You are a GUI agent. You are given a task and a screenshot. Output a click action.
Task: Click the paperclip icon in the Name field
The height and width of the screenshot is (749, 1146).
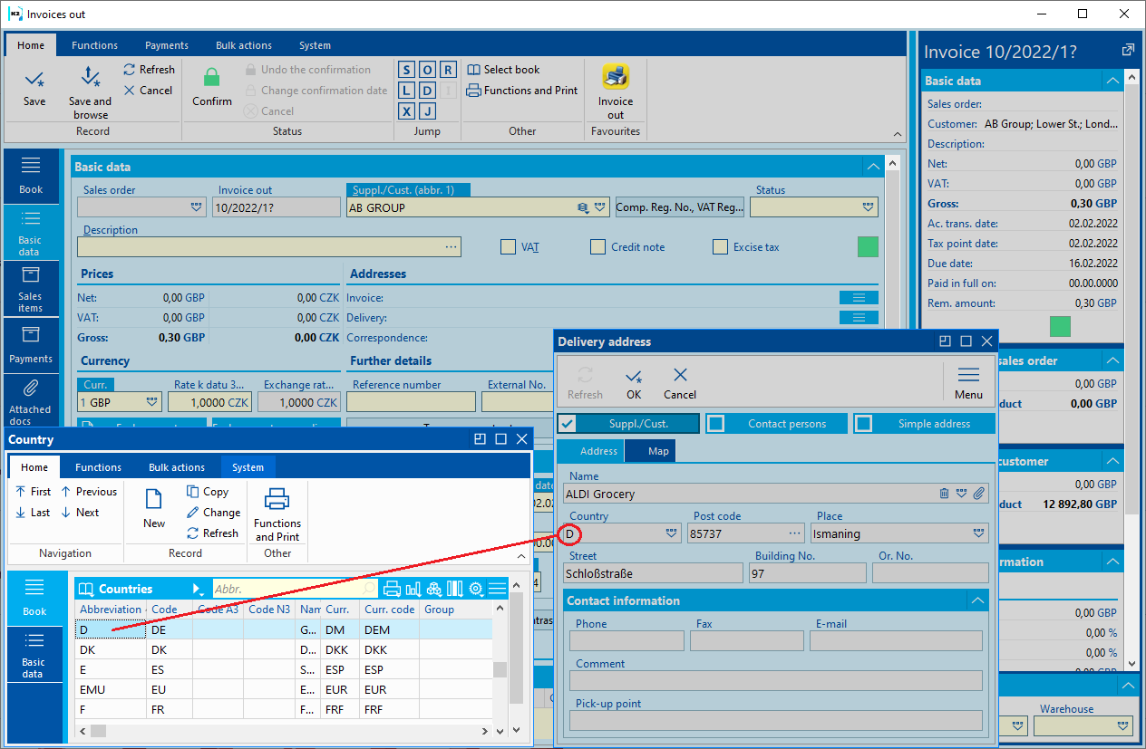coord(978,494)
